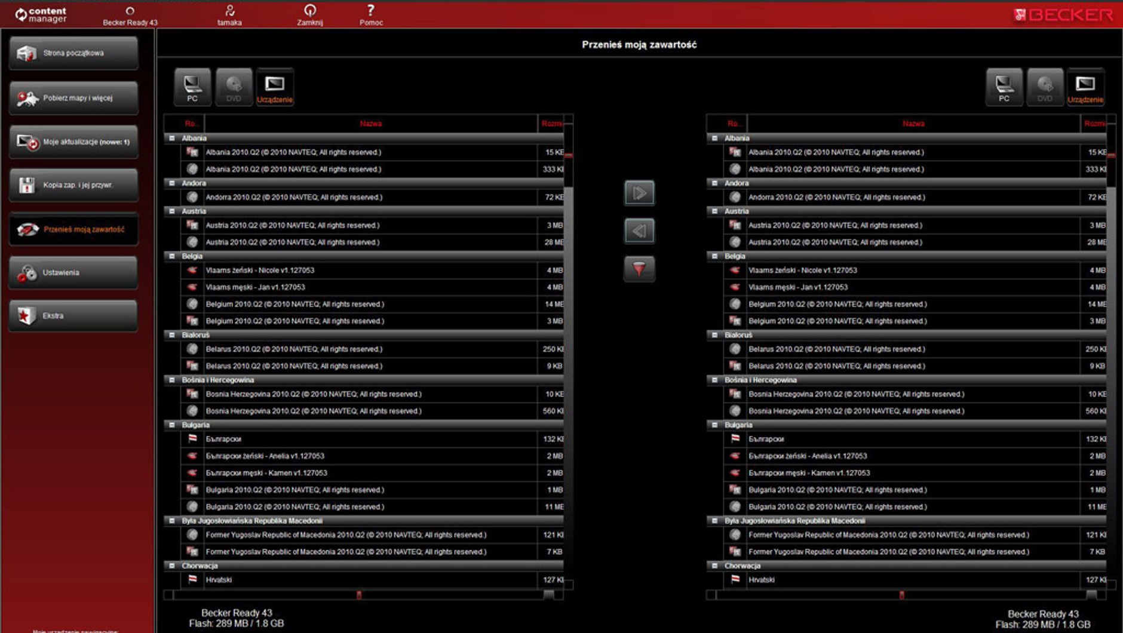Open Moje aktualizacje section

click(x=73, y=142)
